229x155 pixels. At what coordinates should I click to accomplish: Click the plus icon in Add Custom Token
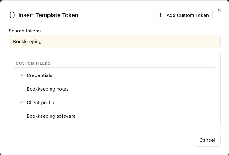160,15
